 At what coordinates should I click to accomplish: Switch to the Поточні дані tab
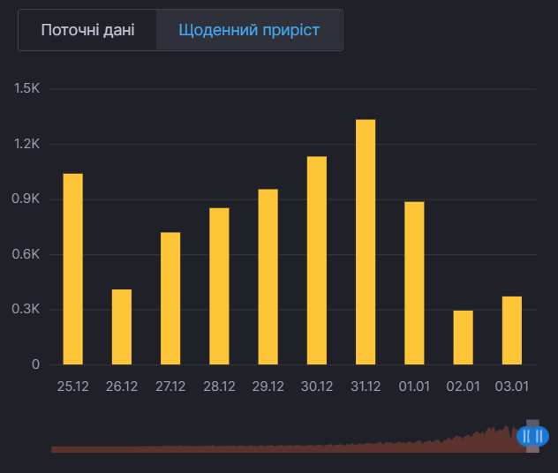(x=87, y=30)
